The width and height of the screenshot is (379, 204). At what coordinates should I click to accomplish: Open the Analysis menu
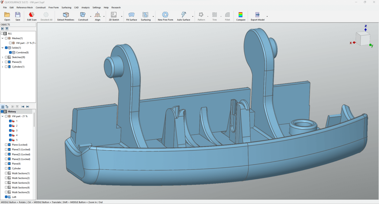pyautogui.click(x=85, y=7)
